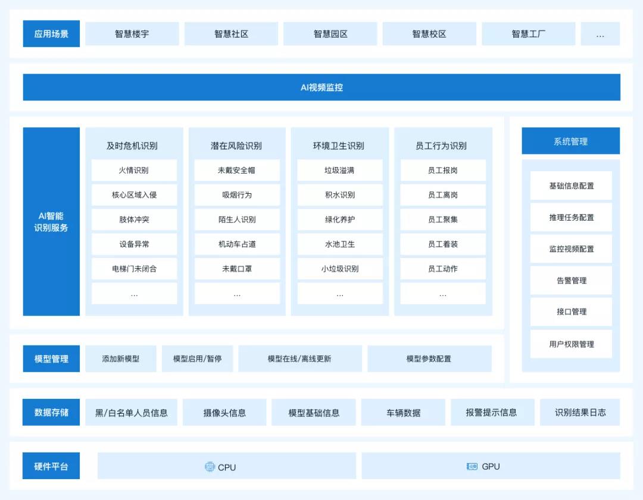Click the 员工动作 item

click(x=443, y=269)
